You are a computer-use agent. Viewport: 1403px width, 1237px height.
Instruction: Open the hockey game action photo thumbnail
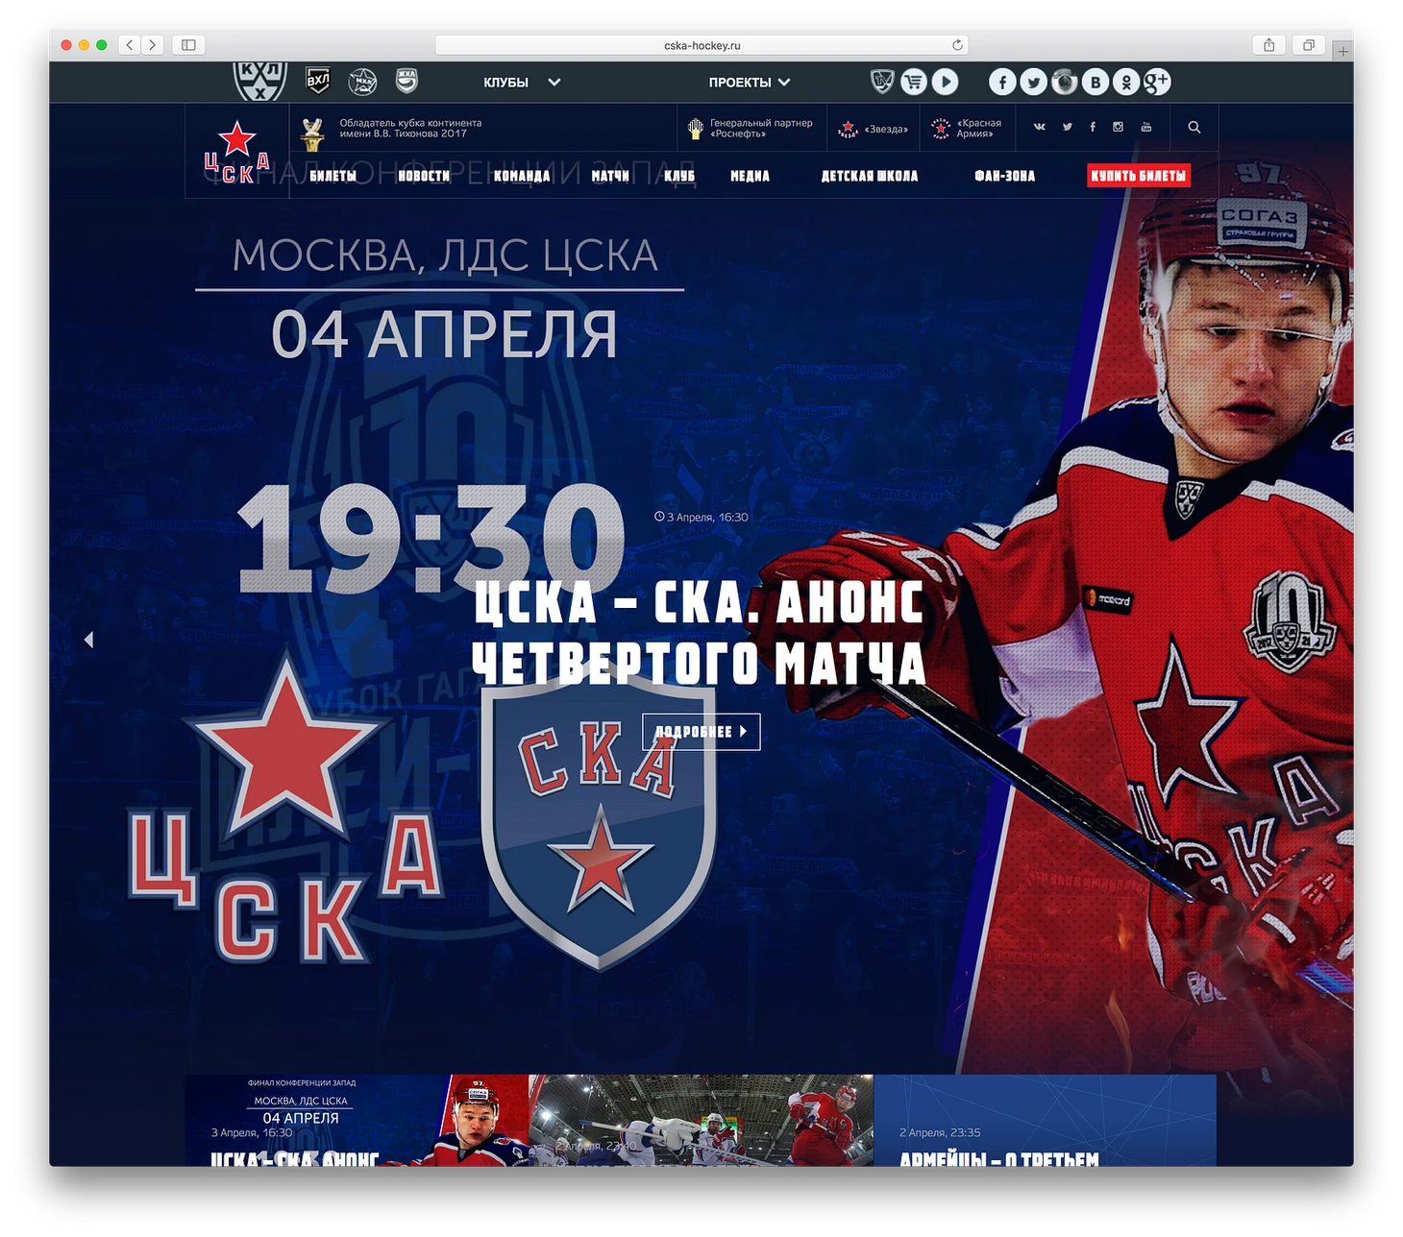(x=701, y=1121)
